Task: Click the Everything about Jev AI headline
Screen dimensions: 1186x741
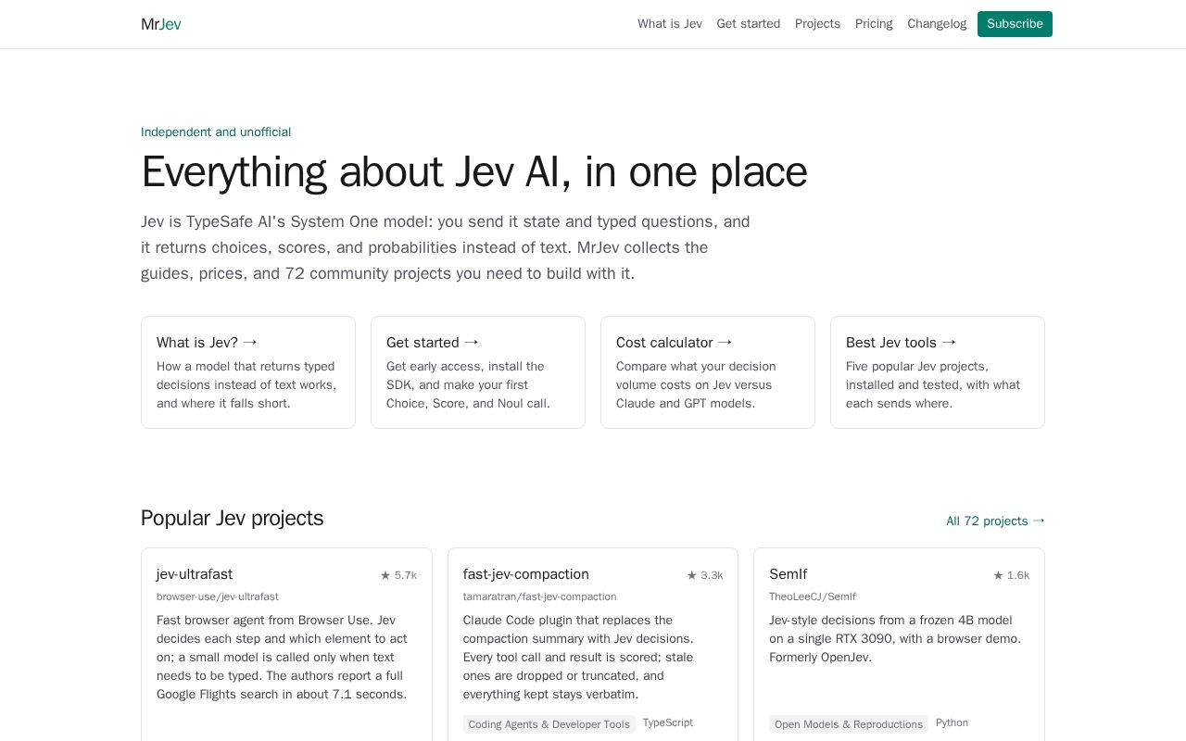Action: [474, 172]
